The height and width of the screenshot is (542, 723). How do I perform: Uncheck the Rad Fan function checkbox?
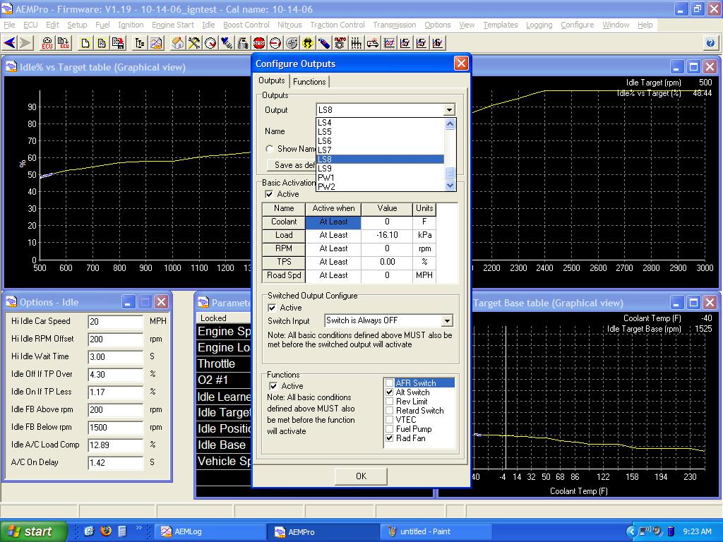pyautogui.click(x=390, y=438)
